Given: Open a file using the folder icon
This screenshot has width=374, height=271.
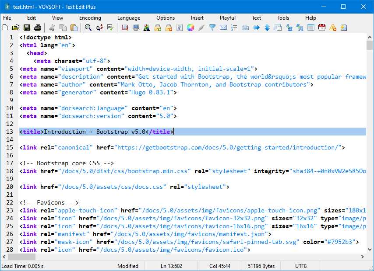Looking at the screenshot, I should (x=15, y=28).
